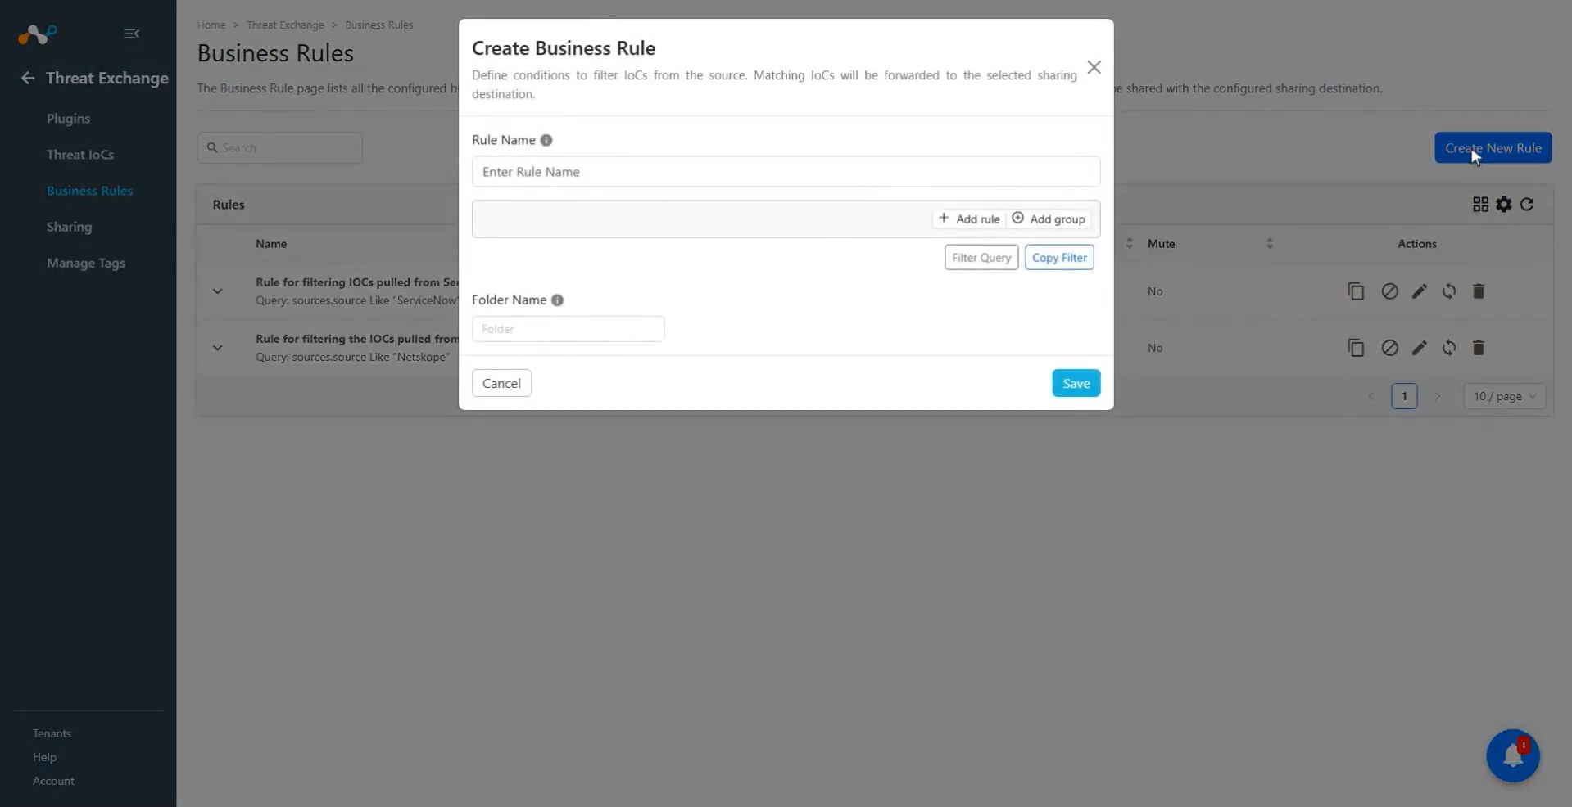Expand the Netskope rule row
The width and height of the screenshot is (1572, 807).
217,348
